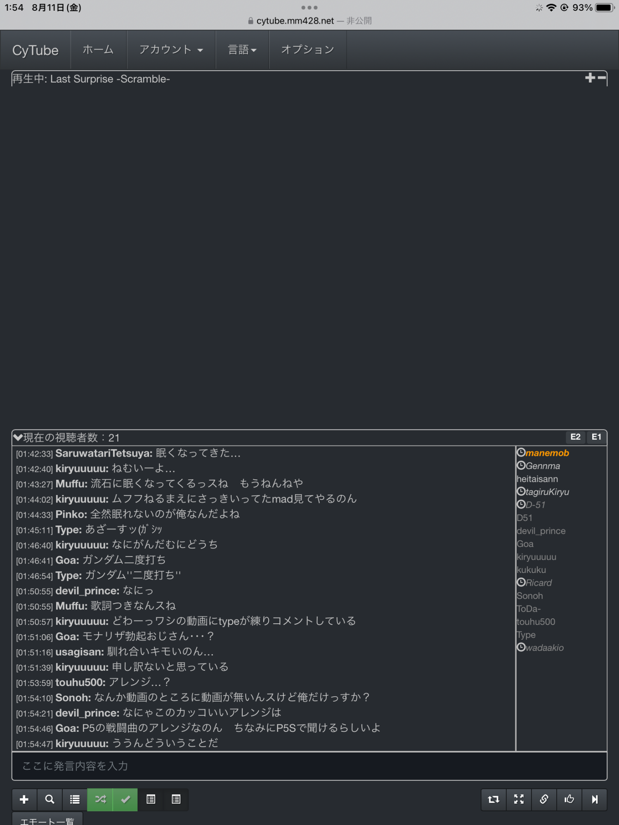Click the エモート一覧 button

coord(47,820)
